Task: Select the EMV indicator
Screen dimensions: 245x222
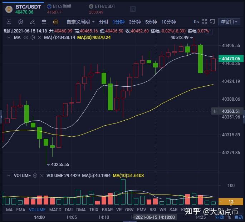Action: coord(141,210)
